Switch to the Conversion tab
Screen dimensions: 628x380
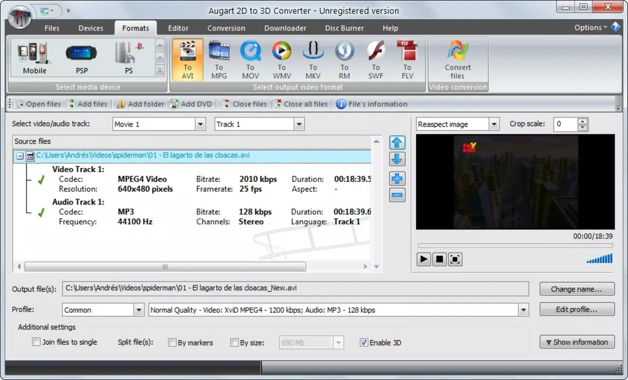[x=226, y=28]
